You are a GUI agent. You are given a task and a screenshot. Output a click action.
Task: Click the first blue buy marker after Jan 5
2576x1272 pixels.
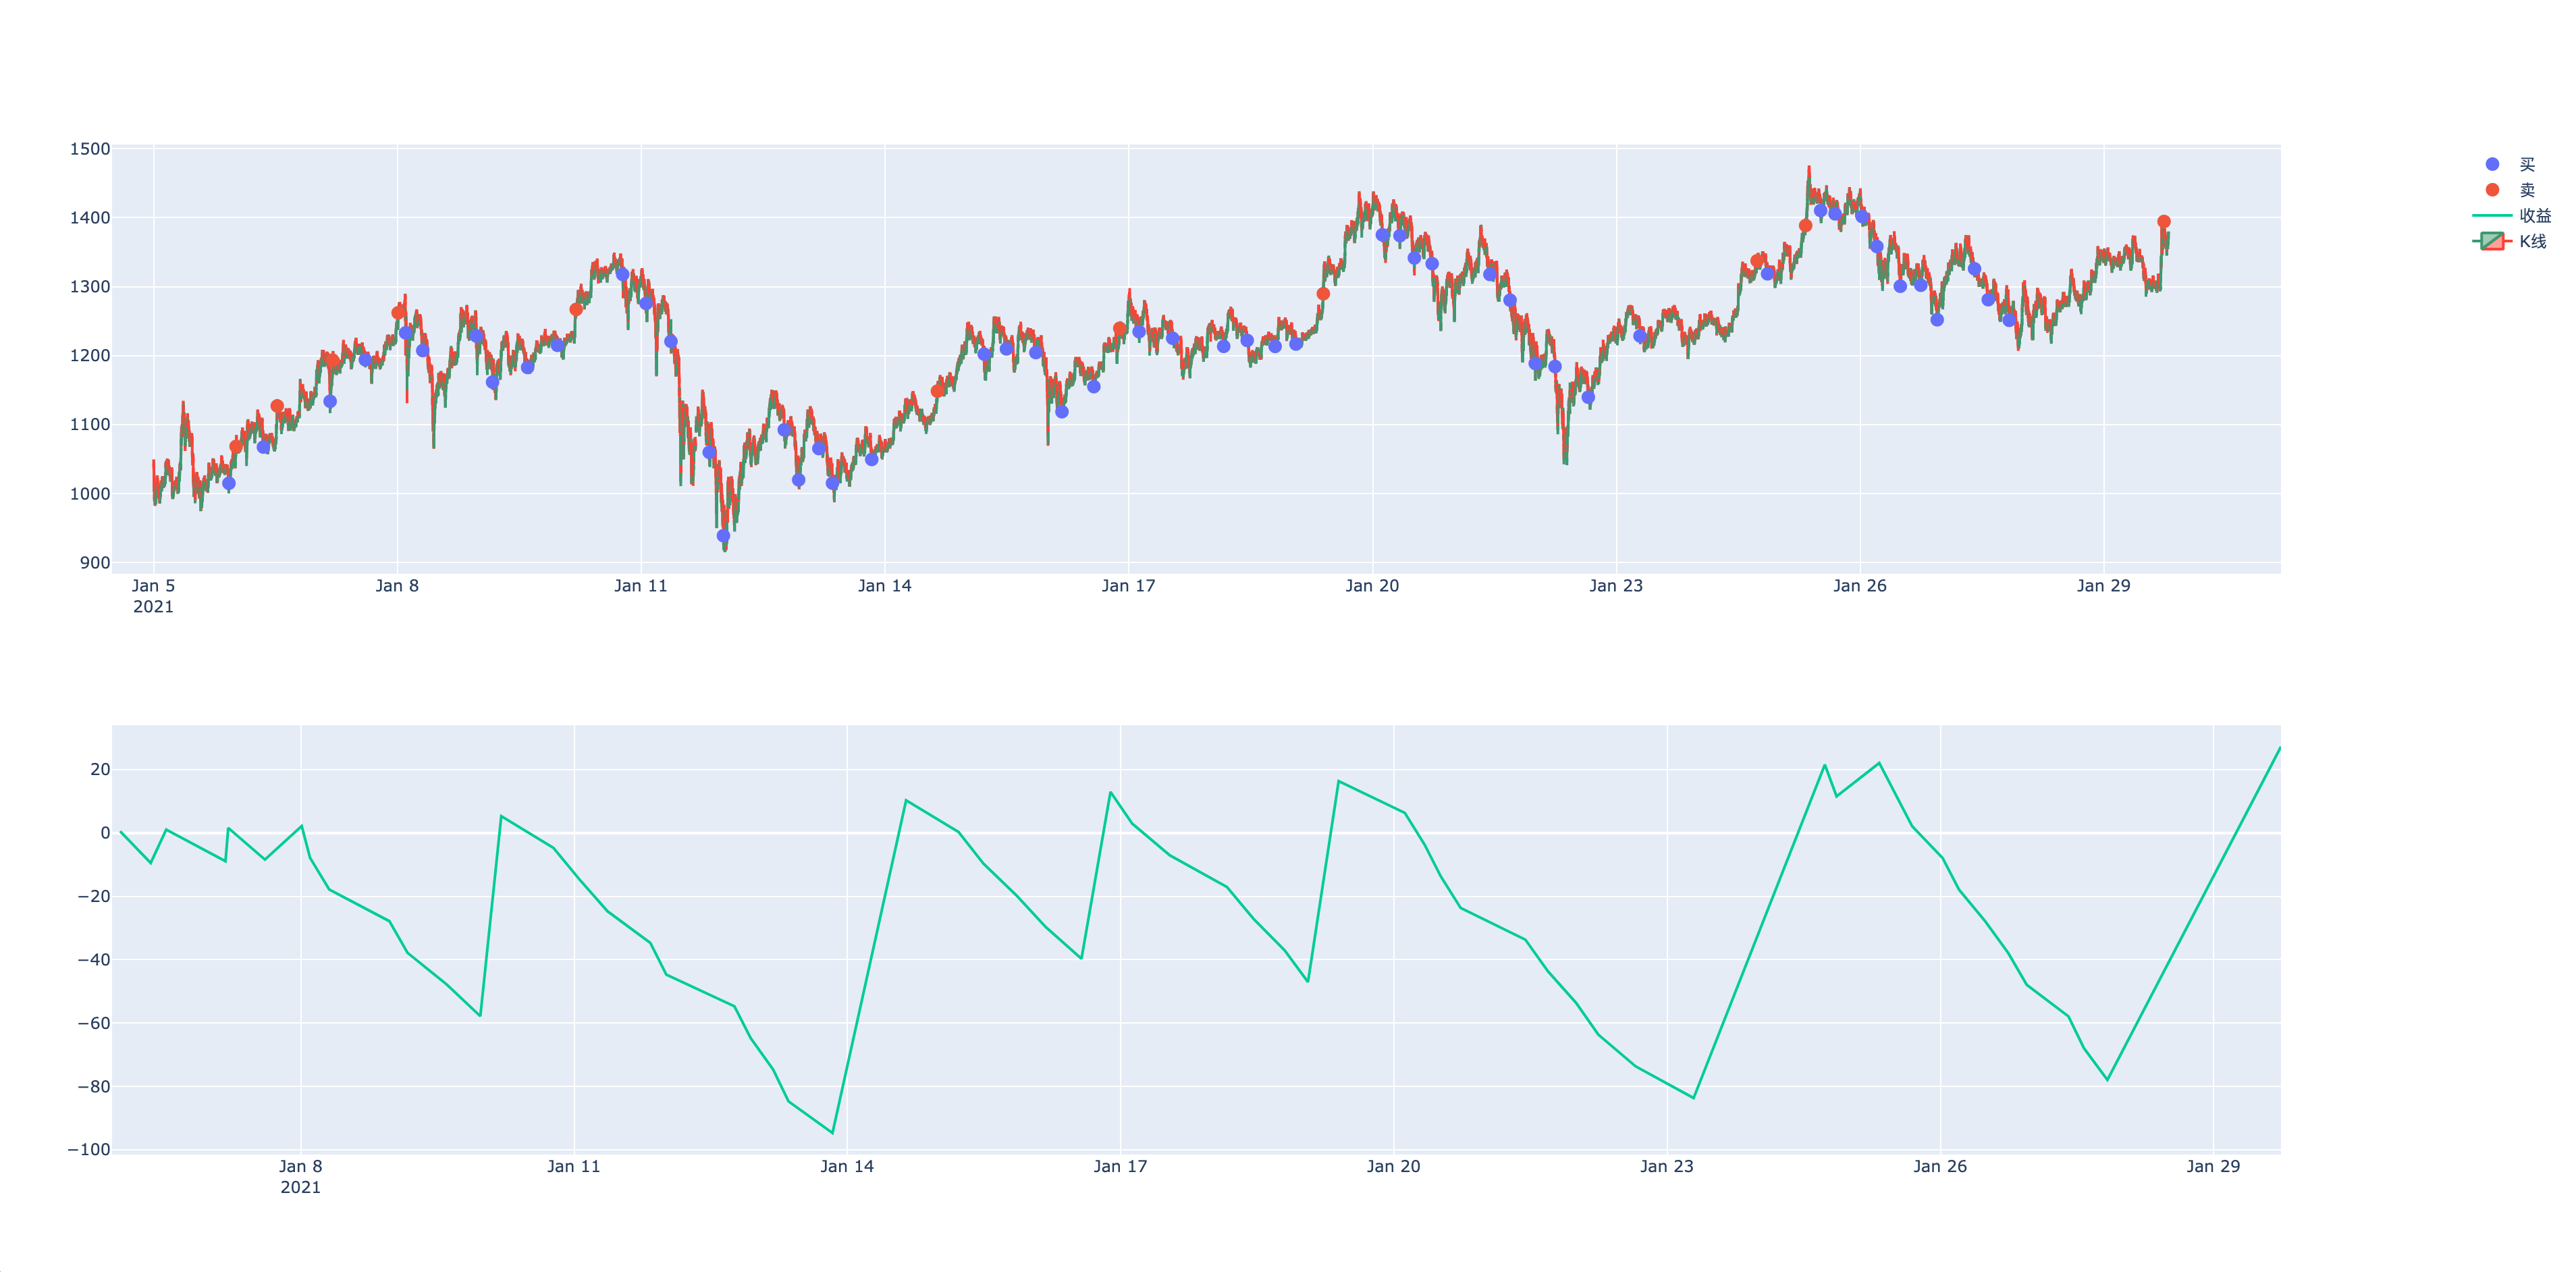(229, 483)
